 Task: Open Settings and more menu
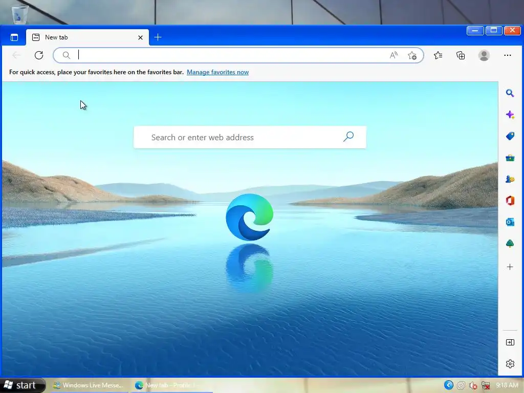tap(507, 55)
